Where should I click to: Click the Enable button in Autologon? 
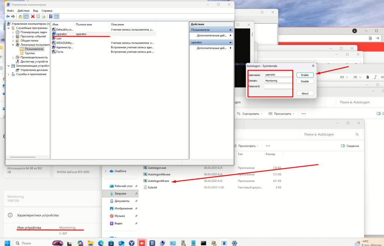pyautogui.click(x=305, y=75)
